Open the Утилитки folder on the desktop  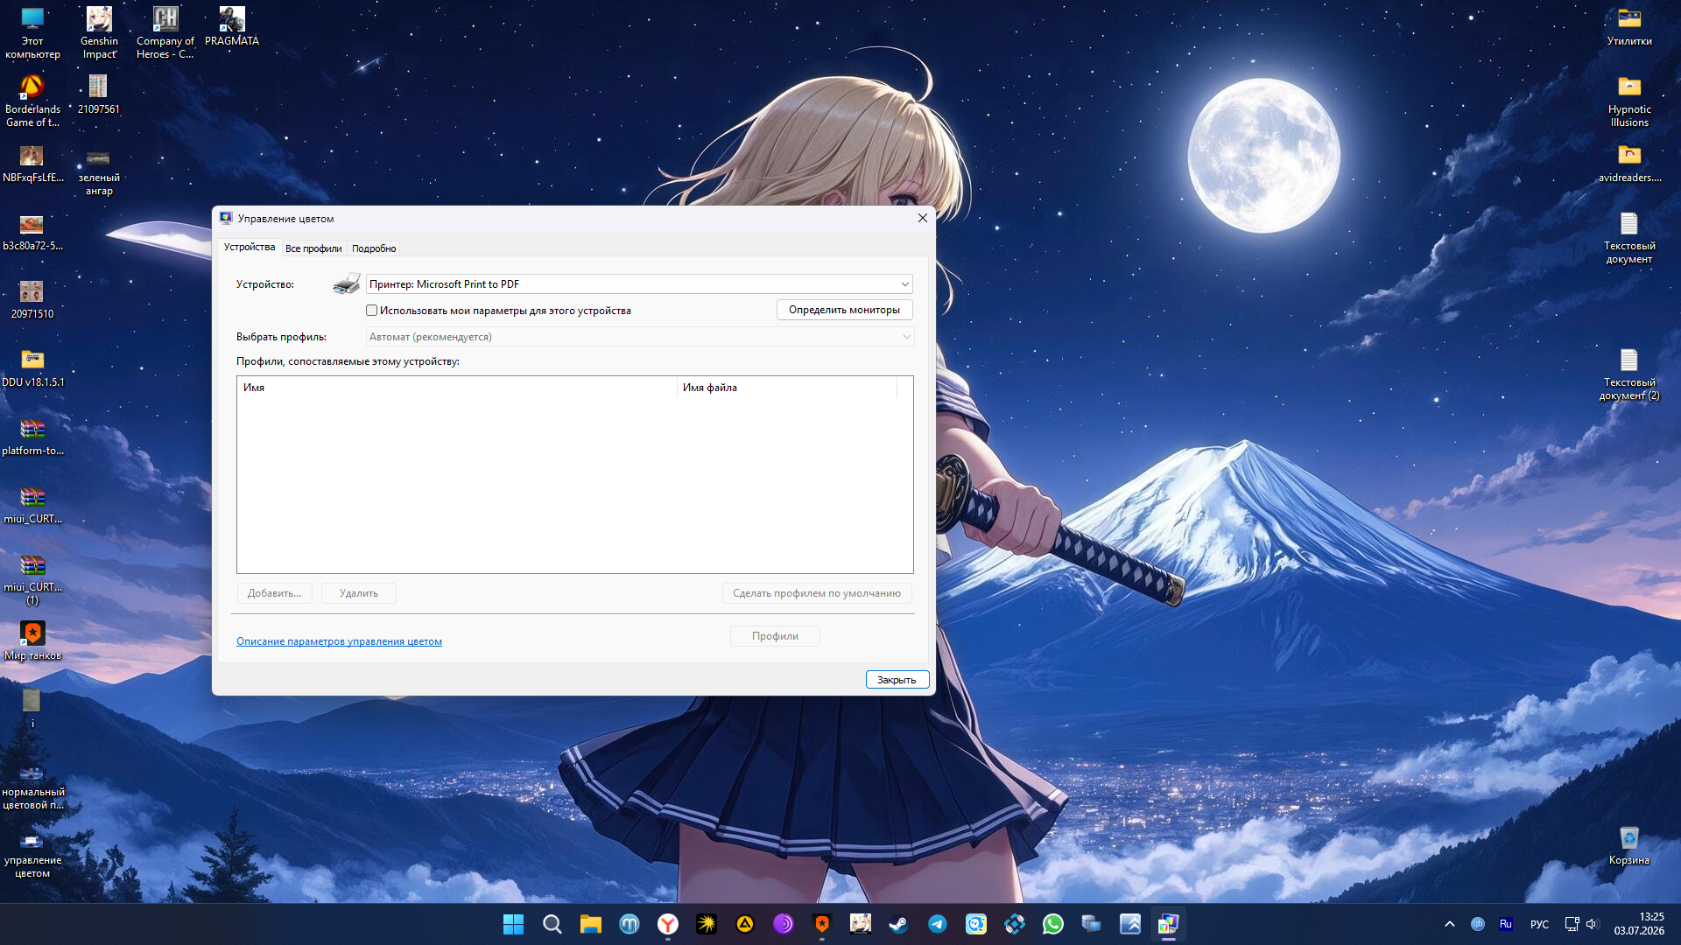click(x=1629, y=27)
